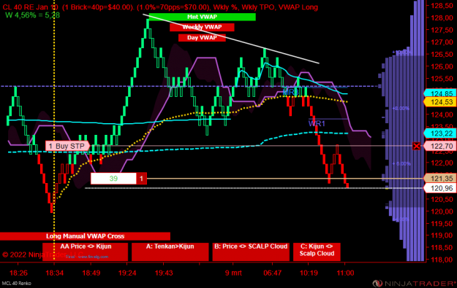The width and height of the screenshot is (457, 288).
Task: Click the W 4,56% = 5,28 indicator text
Action: click(32, 15)
